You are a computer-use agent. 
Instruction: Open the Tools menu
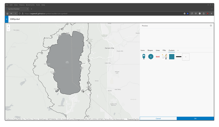point(38,5)
